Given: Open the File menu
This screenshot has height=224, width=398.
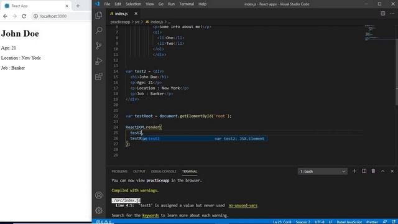Looking at the screenshot, I should coord(107,4).
